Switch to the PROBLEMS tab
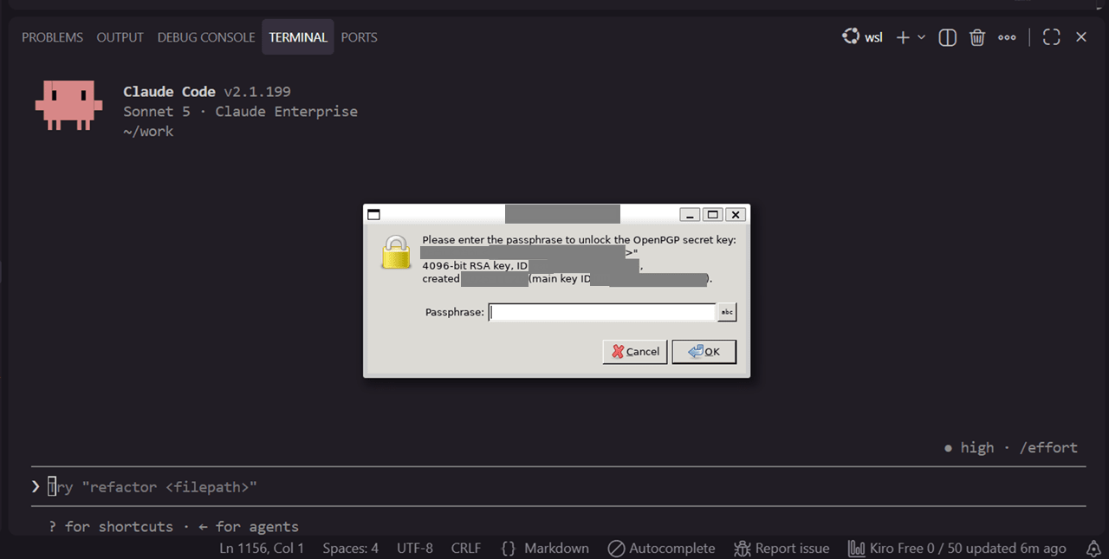The image size is (1109, 559). (52, 37)
